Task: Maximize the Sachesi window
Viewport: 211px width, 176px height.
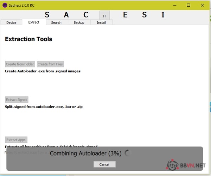Action: [188, 5]
